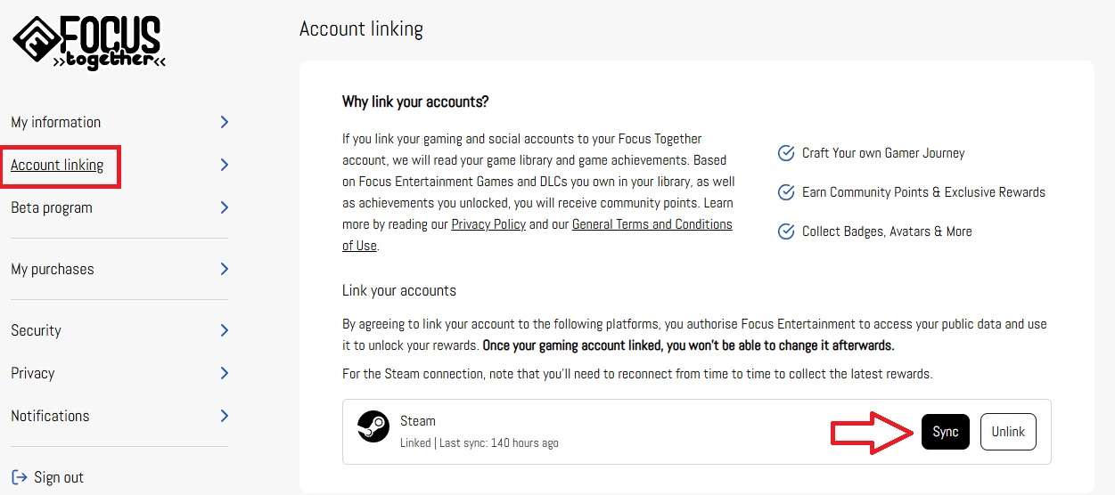Click the chevron next to Security
The image size is (1115, 495).
225,330
